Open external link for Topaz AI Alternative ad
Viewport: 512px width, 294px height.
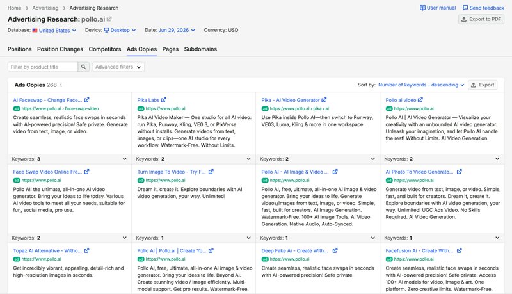coord(86,251)
